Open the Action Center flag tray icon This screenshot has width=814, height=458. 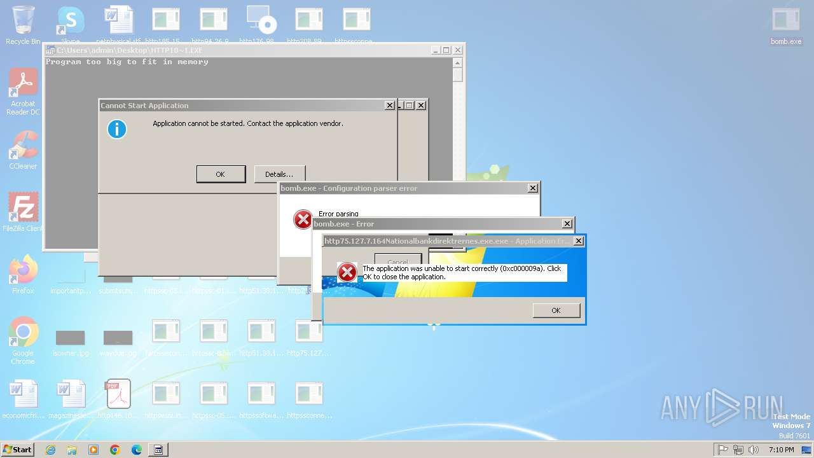pyautogui.click(x=723, y=450)
